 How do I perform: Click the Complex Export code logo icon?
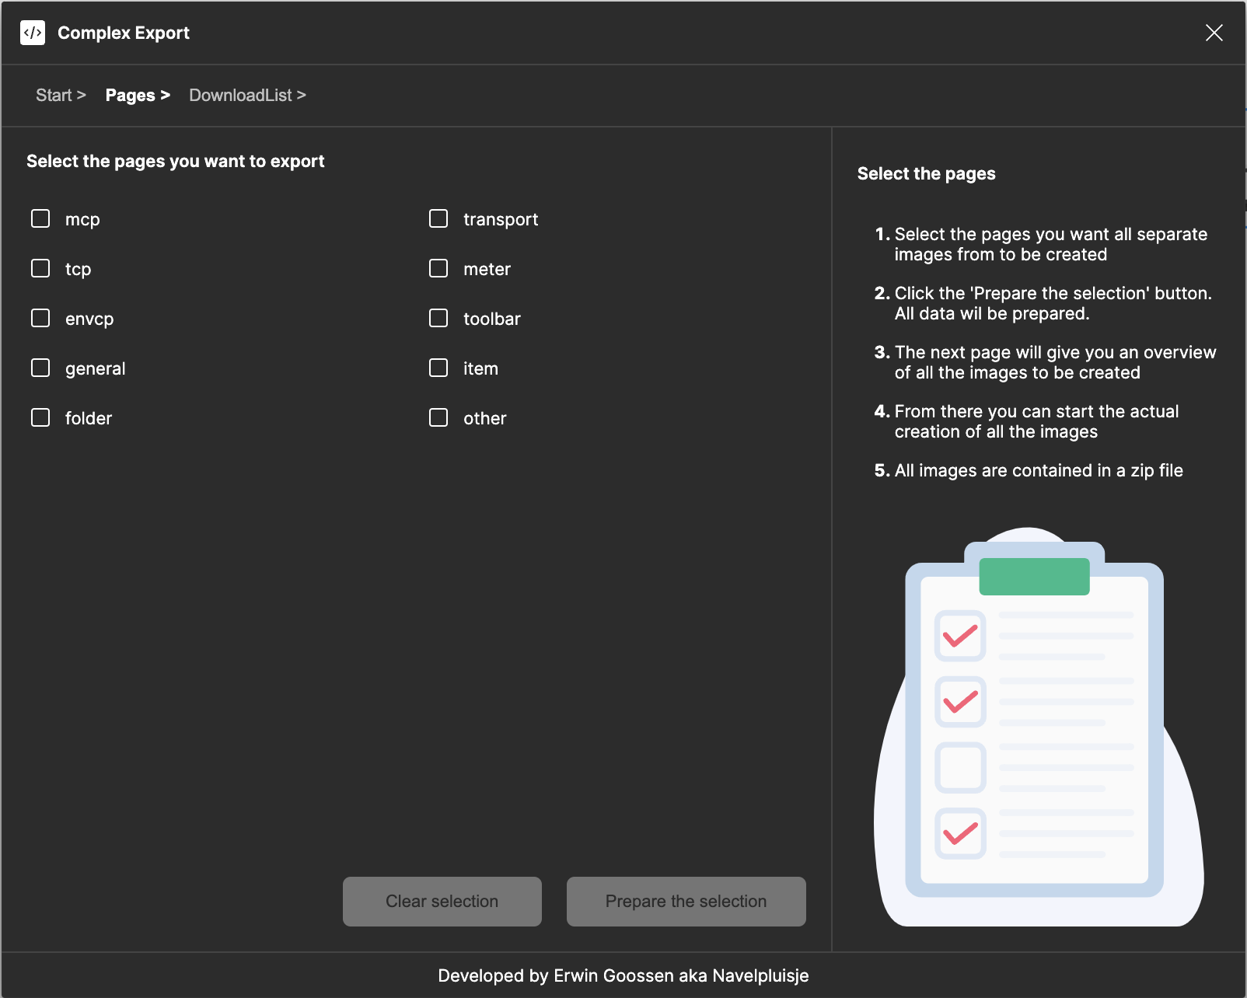click(33, 33)
